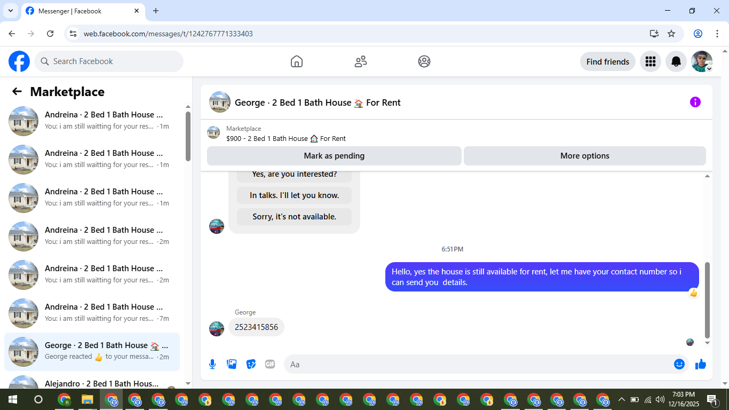View site information next to the URL

[x=74, y=34]
